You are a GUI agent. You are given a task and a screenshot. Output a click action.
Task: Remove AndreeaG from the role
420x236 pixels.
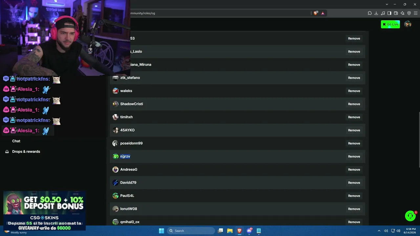(354, 169)
